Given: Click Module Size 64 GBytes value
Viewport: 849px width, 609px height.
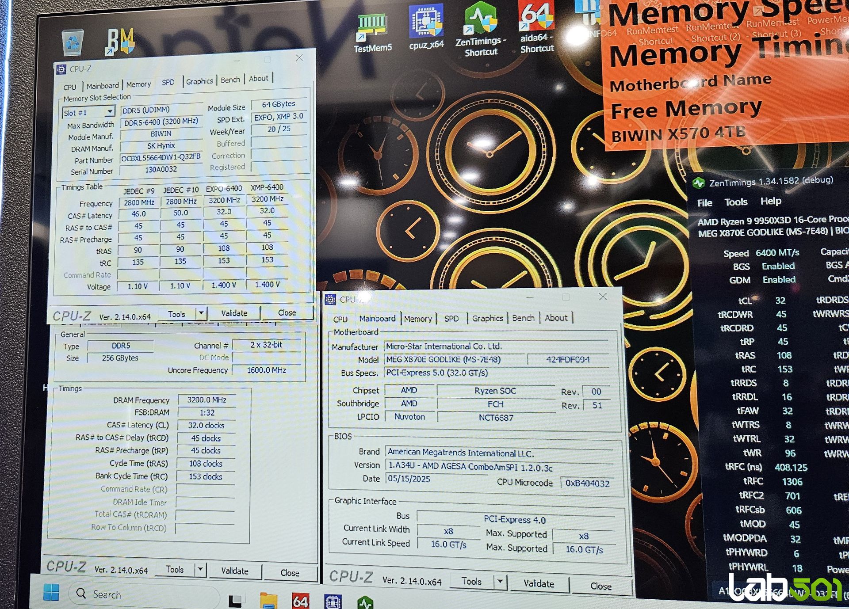Looking at the screenshot, I should (279, 104).
